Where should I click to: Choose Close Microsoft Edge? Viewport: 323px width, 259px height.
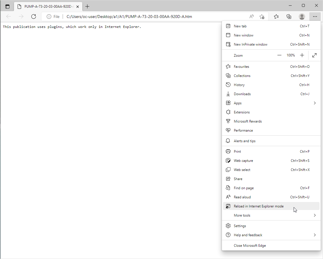pos(271,245)
